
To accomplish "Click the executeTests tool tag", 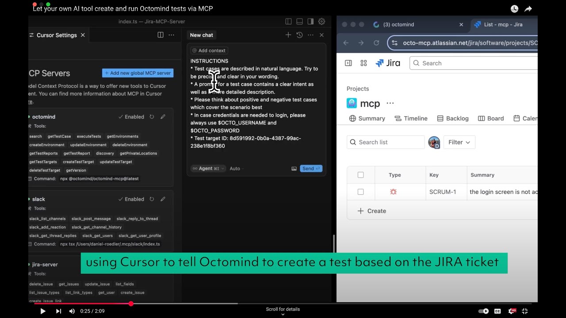I will pyautogui.click(x=89, y=136).
